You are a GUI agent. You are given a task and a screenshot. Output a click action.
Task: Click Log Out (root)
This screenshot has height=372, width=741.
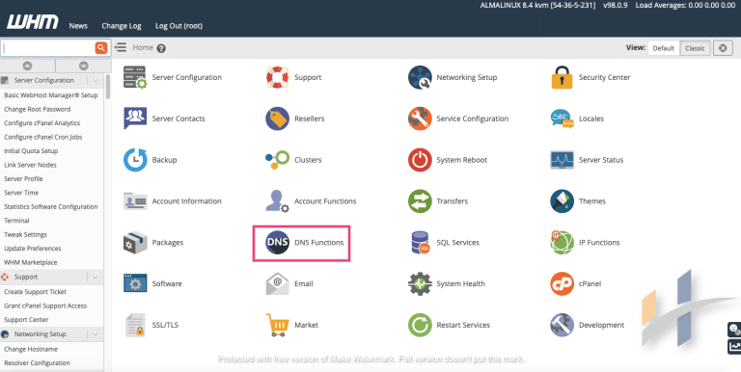click(x=178, y=26)
